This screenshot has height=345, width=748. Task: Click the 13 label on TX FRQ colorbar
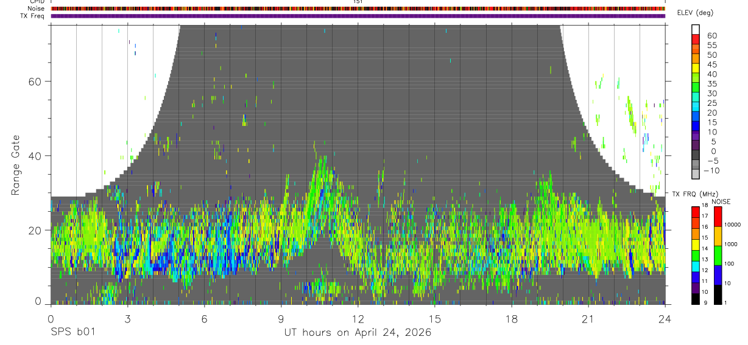tap(705, 259)
